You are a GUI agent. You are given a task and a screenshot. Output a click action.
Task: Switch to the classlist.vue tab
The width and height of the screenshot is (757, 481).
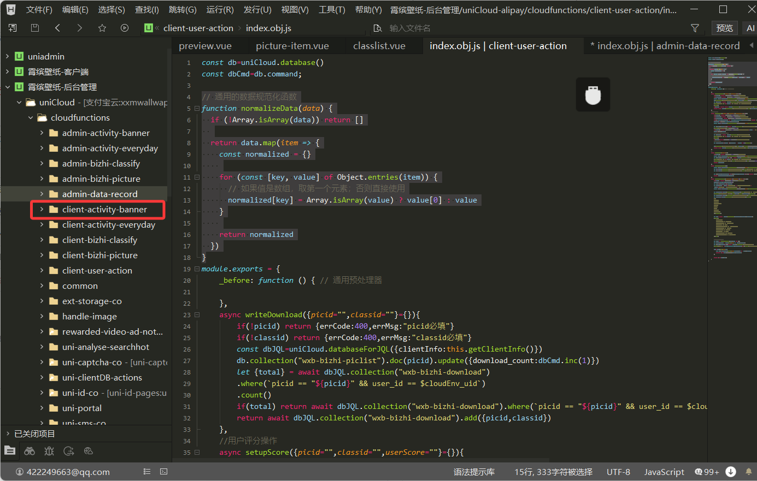[x=379, y=46]
